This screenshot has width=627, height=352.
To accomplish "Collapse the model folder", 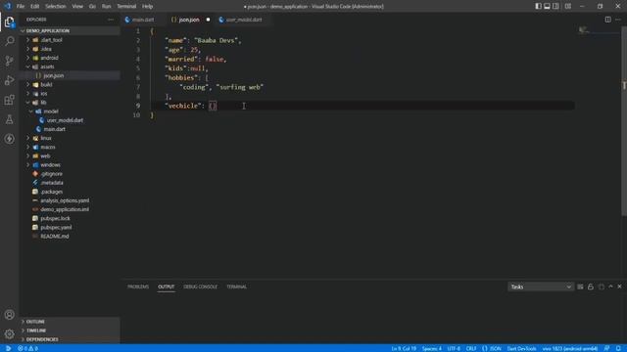I will point(70,111).
